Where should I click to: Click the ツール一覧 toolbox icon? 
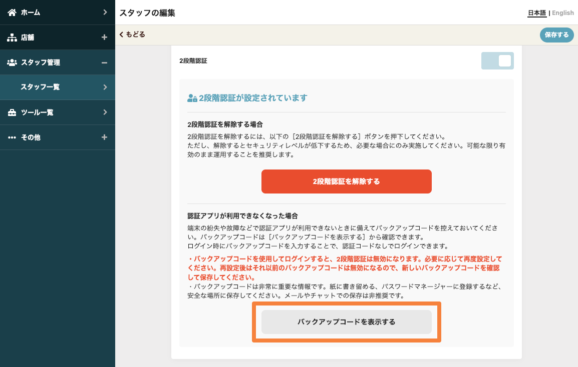pos(12,112)
